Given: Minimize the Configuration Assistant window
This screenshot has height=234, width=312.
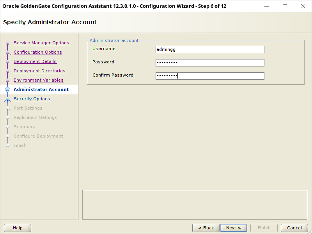Looking at the screenshot, I should click(266, 6).
